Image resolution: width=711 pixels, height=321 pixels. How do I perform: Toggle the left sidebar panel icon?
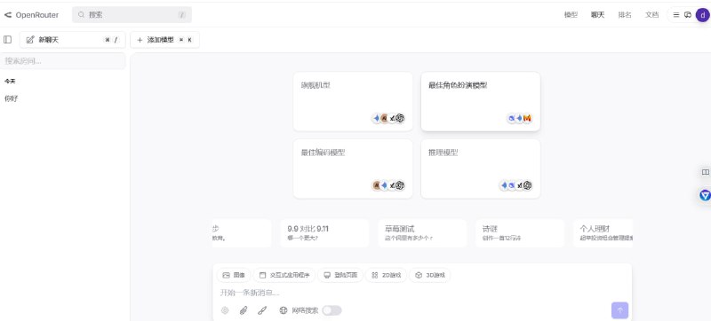click(x=8, y=40)
